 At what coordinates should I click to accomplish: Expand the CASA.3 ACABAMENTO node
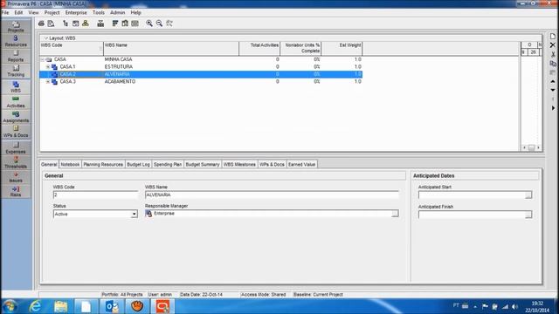[48, 81]
